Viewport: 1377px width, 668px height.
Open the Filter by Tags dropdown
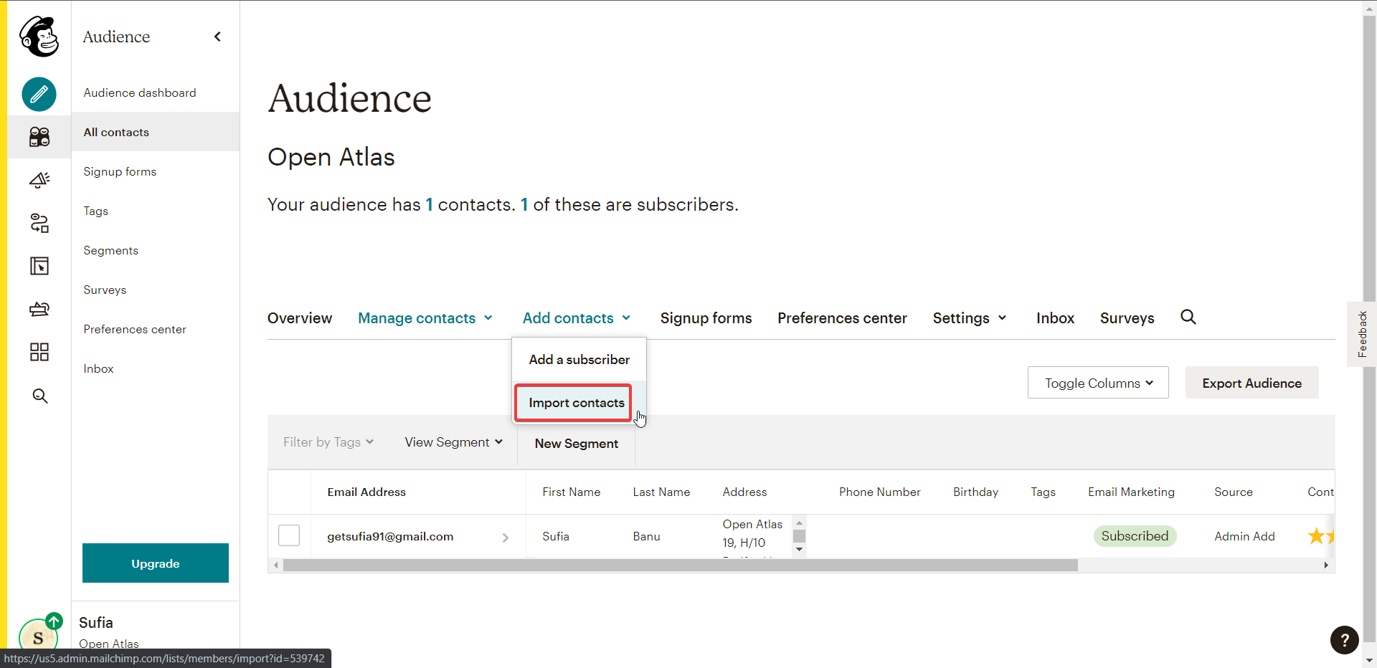click(328, 442)
